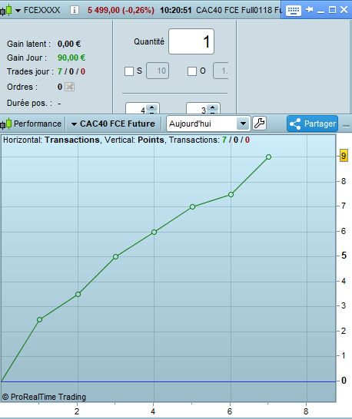Focus the Quantité input field
Viewport: 352px width, 419px height.
tap(191, 41)
